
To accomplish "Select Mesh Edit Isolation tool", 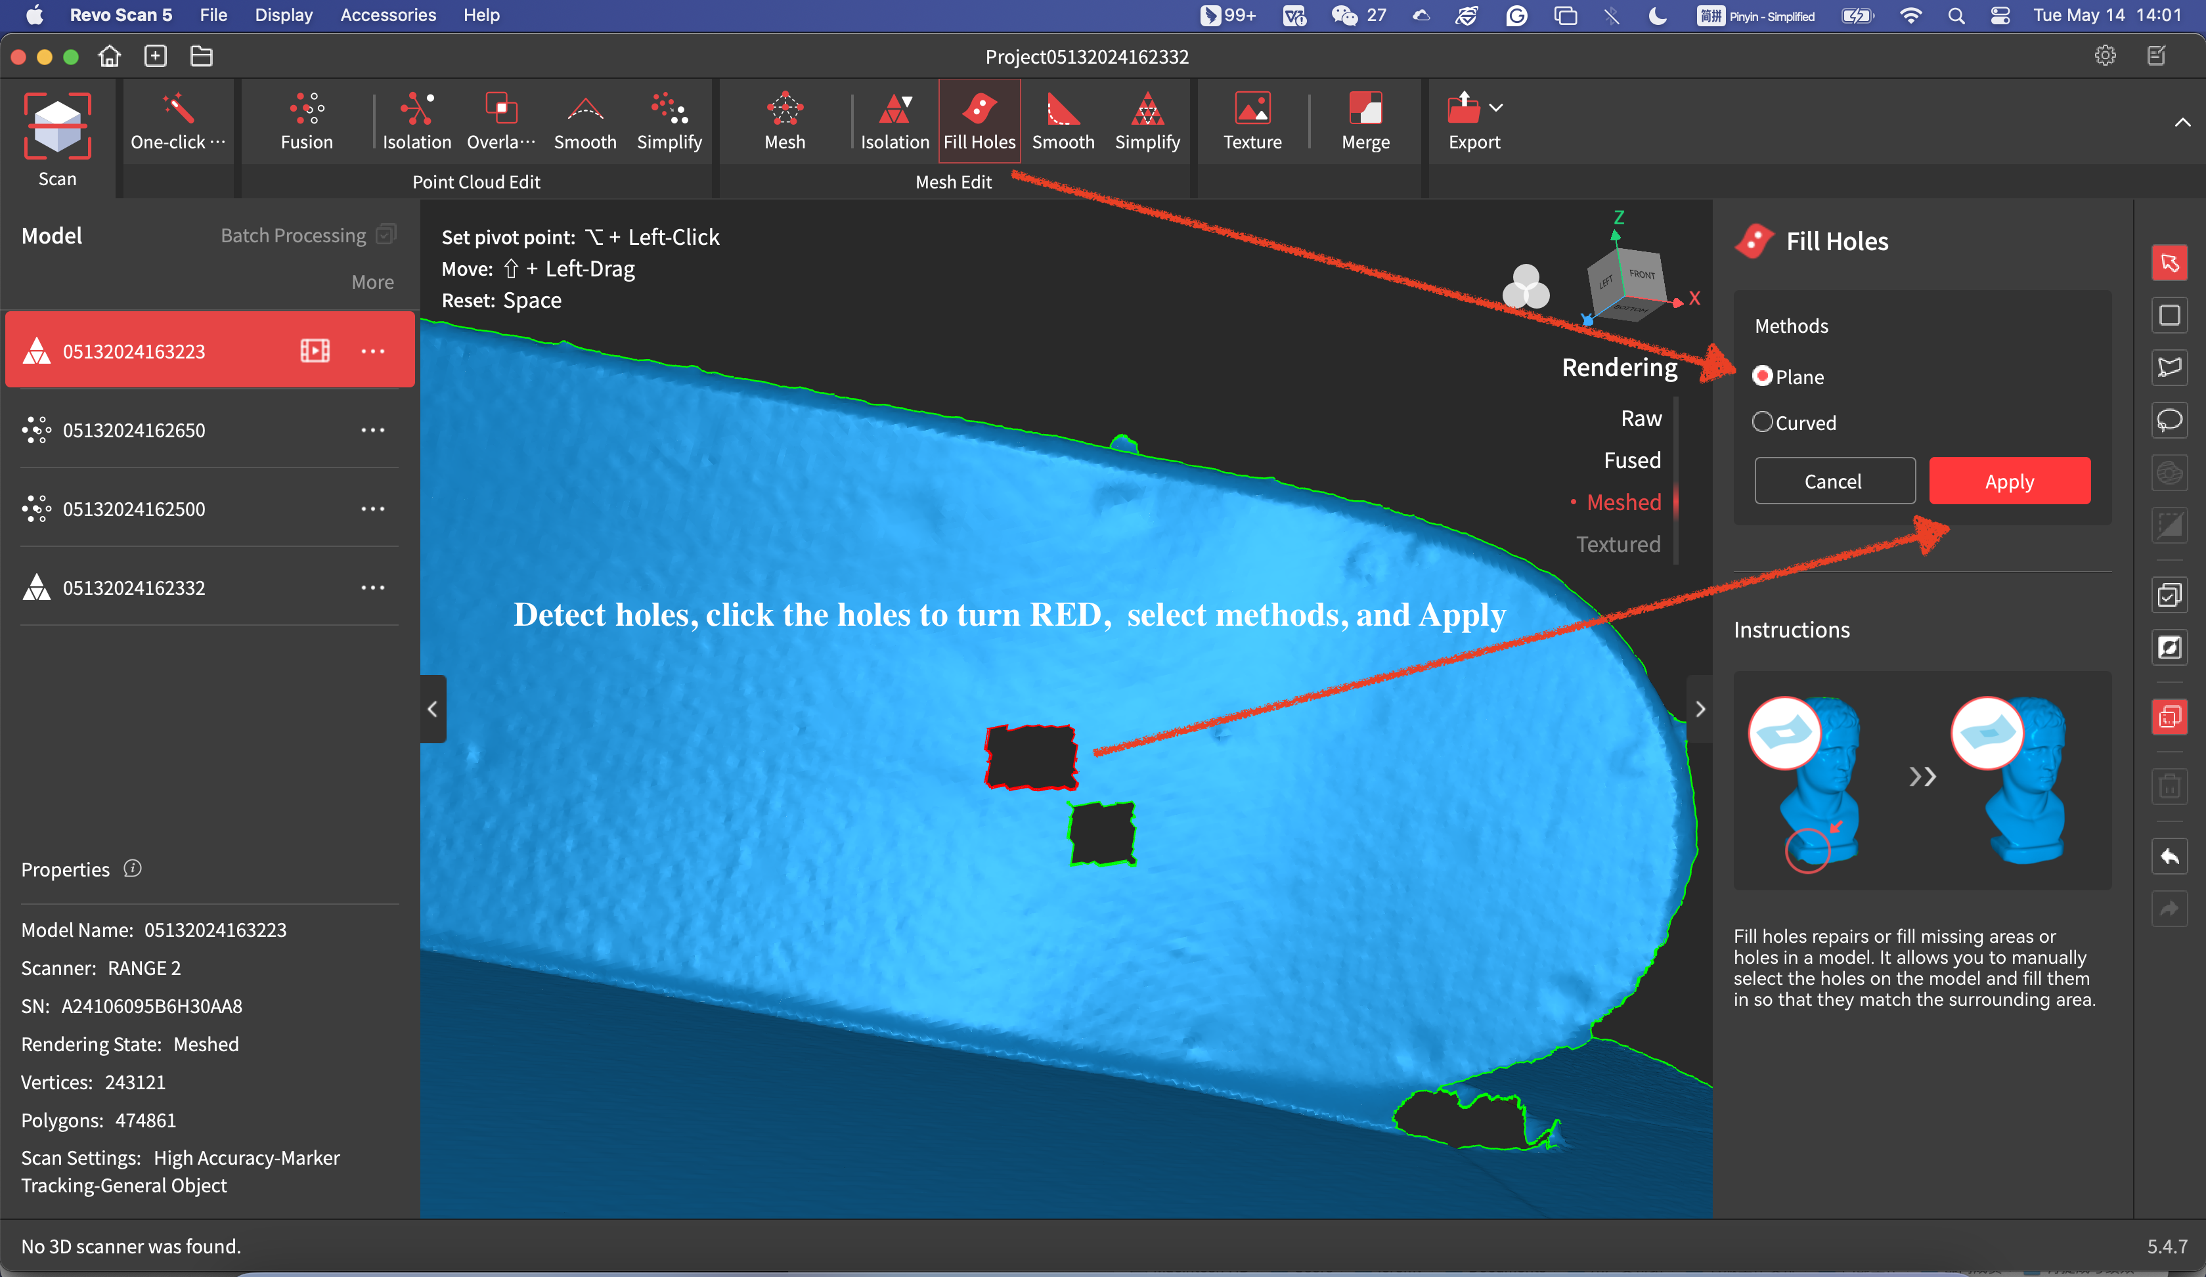I will coord(894,121).
